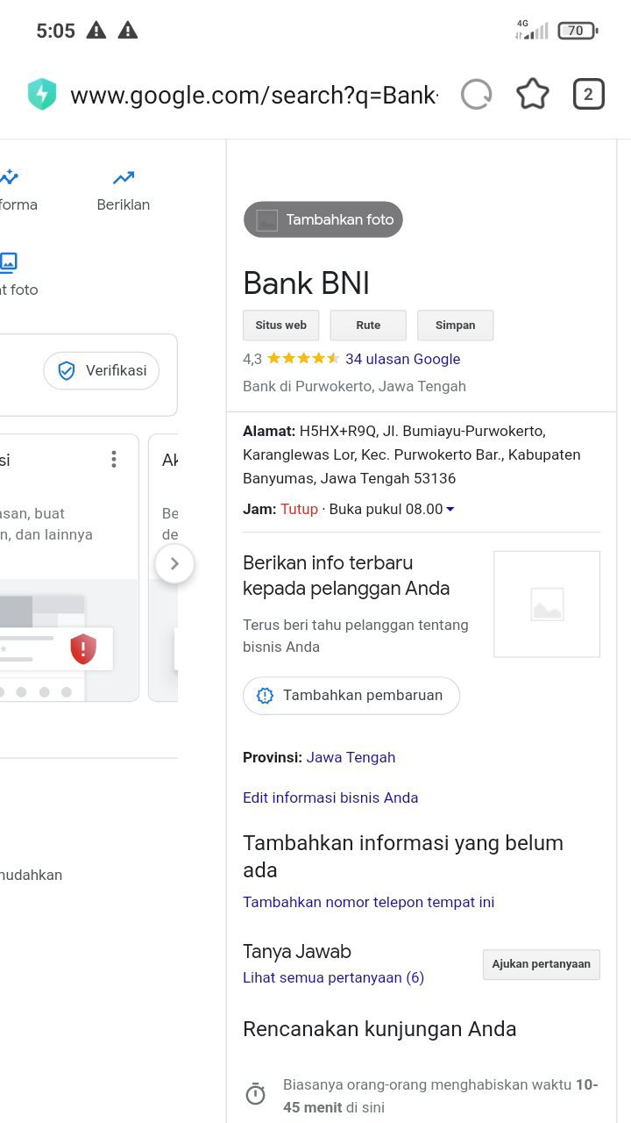631x1123 pixels.
Task: Advance the card carousel with the chevron
Action: pos(174,564)
